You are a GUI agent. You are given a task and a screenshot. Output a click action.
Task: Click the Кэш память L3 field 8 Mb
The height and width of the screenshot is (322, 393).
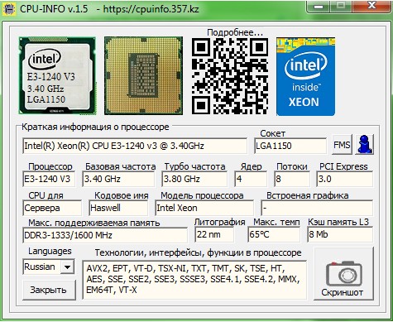pos(340,234)
